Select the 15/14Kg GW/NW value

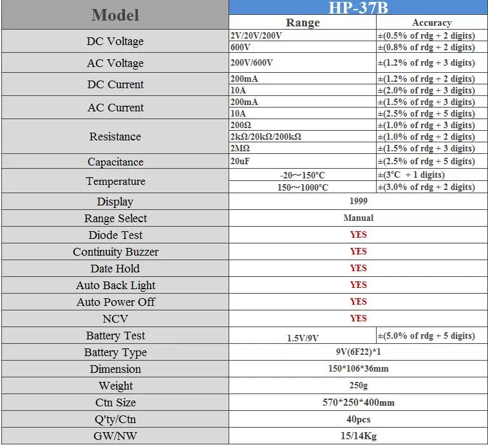pos(358,435)
